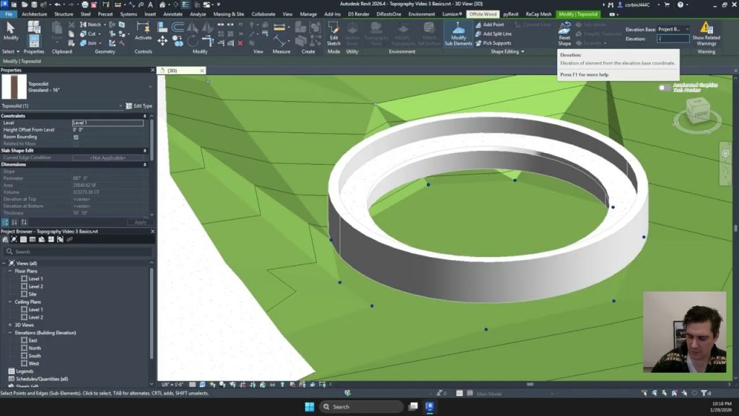The height and width of the screenshot is (416, 739).
Task: Expand the 3D Views tree node
Action: click(11, 325)
